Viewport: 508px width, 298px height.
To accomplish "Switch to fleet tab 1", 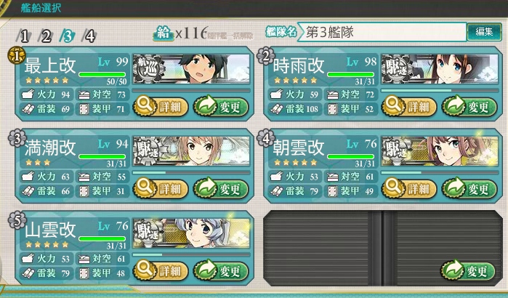I will pyautogui.click(x=24, y=36).
